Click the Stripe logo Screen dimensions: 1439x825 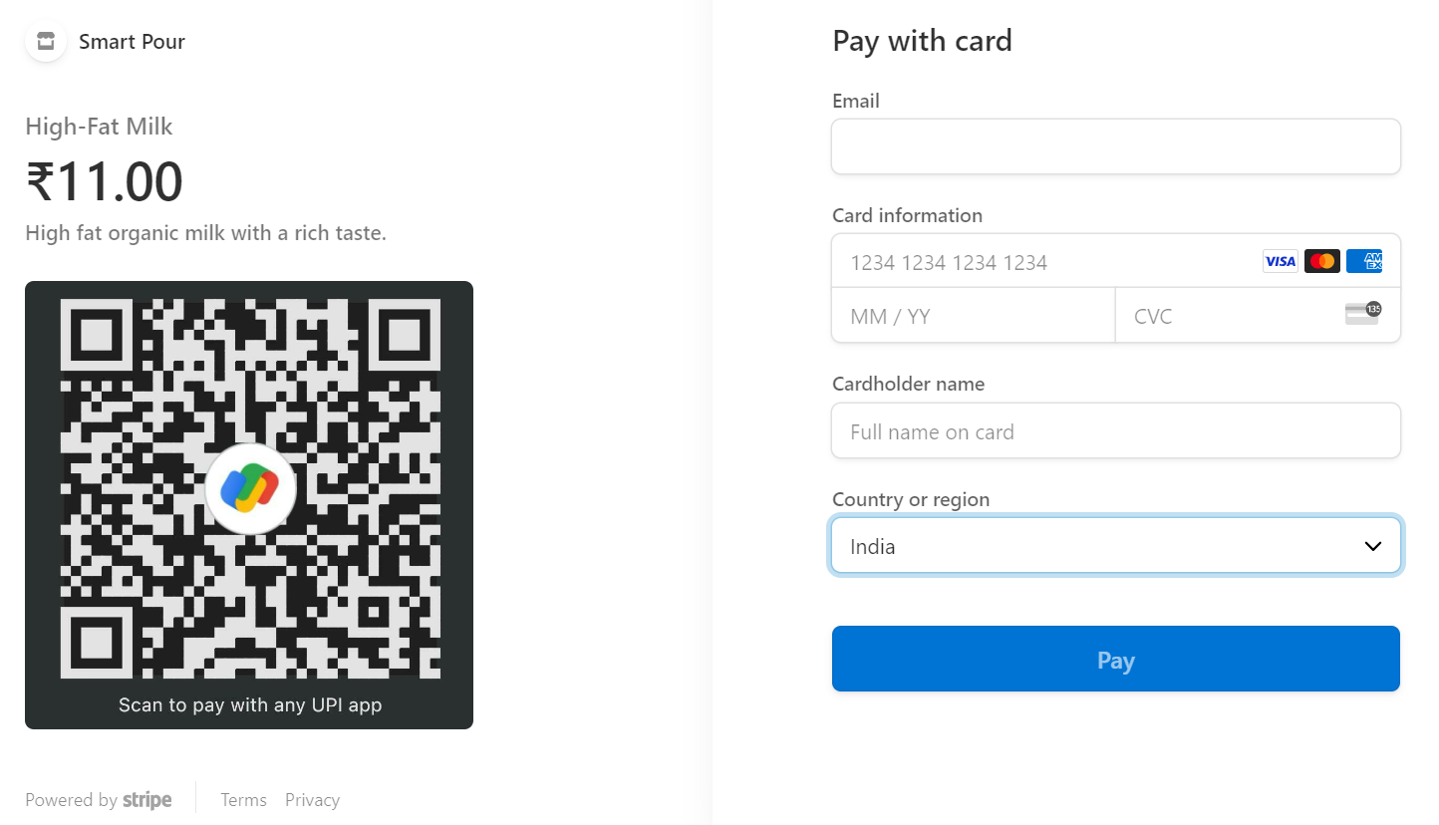tap(146, 799)
